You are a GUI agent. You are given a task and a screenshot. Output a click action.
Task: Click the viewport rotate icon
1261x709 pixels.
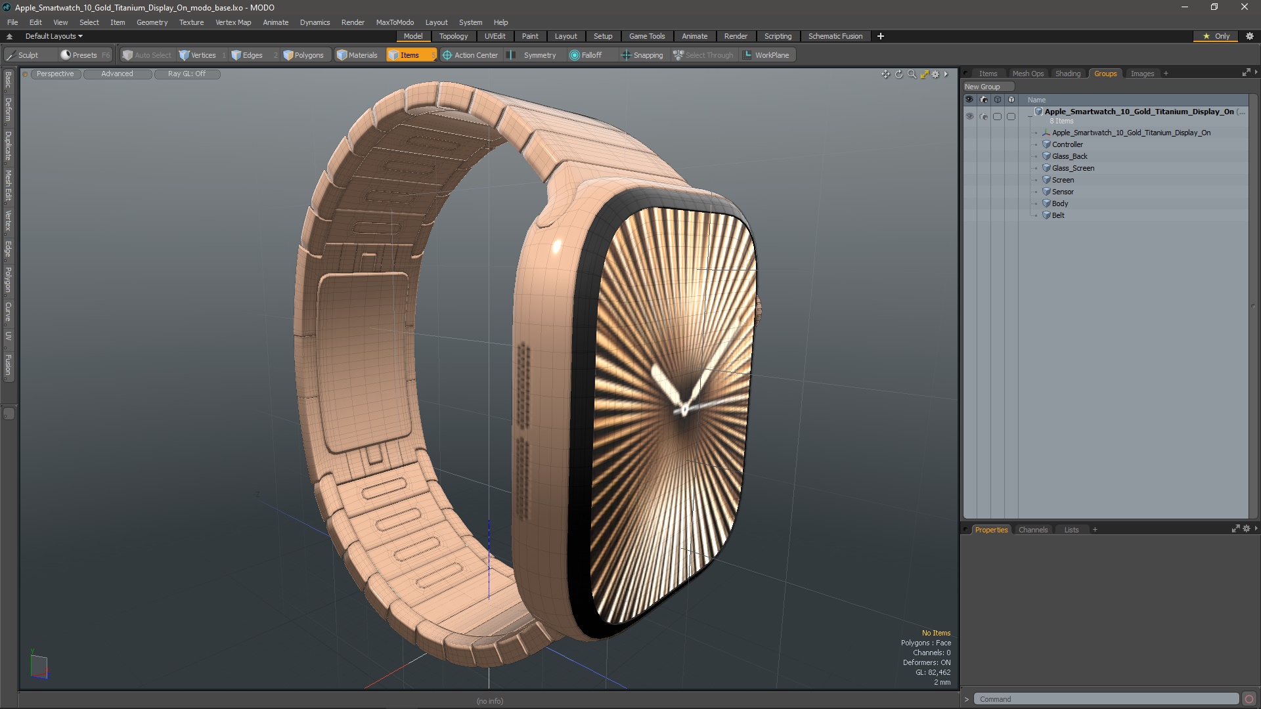point(898,74)
